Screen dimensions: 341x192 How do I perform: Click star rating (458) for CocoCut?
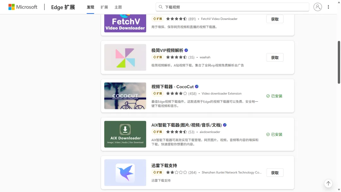(181, 93)
